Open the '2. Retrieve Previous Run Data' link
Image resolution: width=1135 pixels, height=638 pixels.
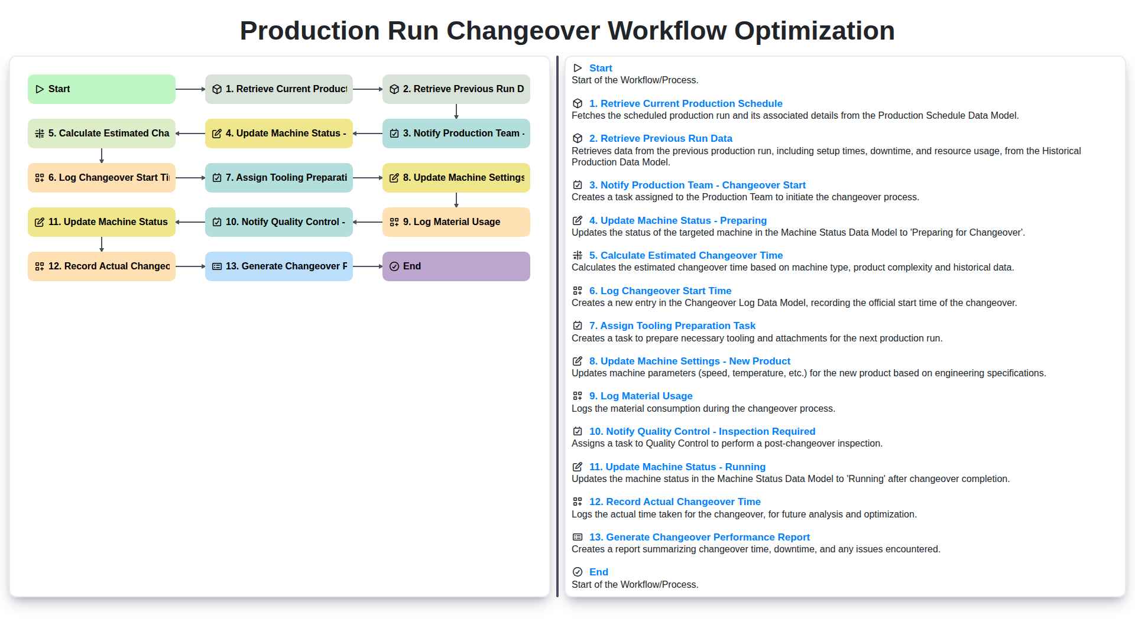tap(661, 138)
